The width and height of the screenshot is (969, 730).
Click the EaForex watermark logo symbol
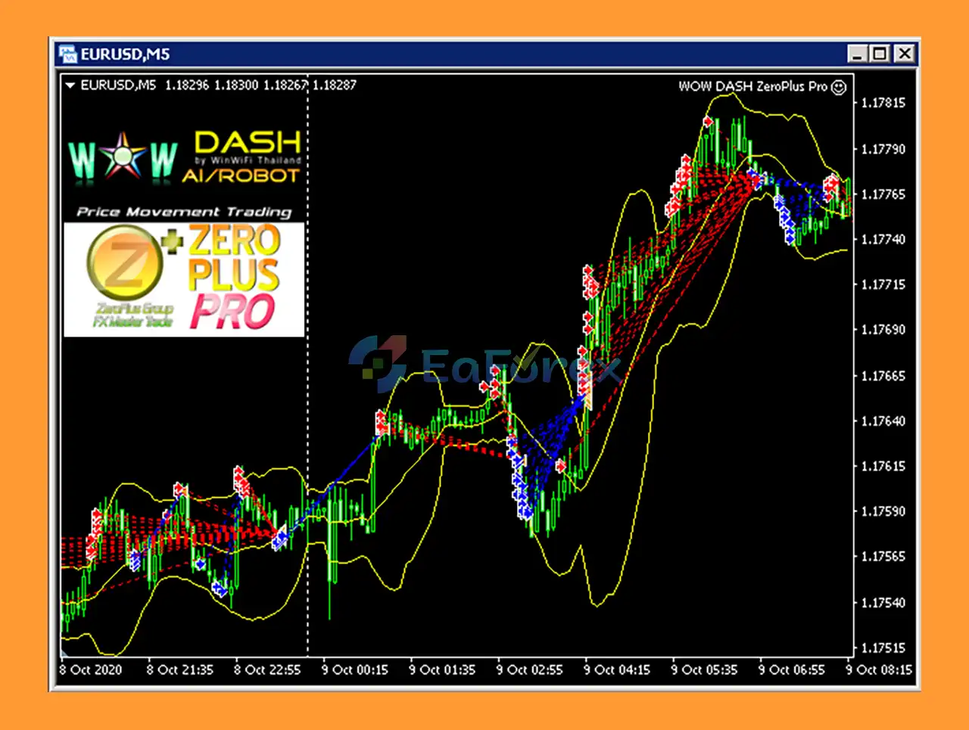tap(377, 363)
